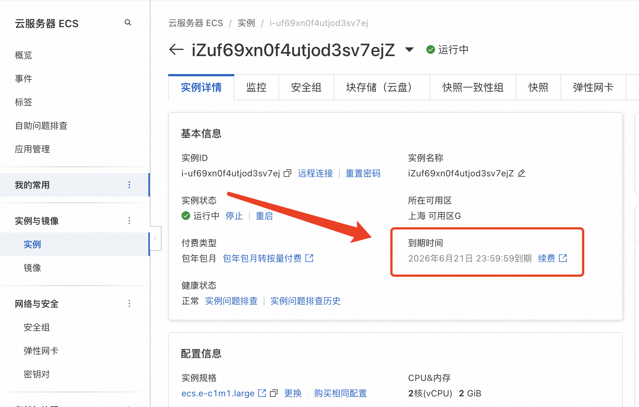Click health status value 正常
Image resolution: width=639 pixels, height=407 pixels.
coord(190,301)
